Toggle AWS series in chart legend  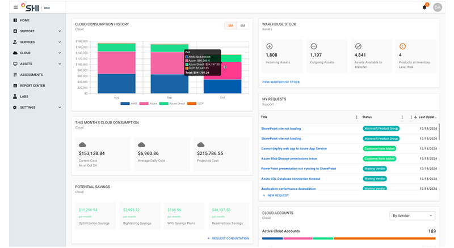129,104
